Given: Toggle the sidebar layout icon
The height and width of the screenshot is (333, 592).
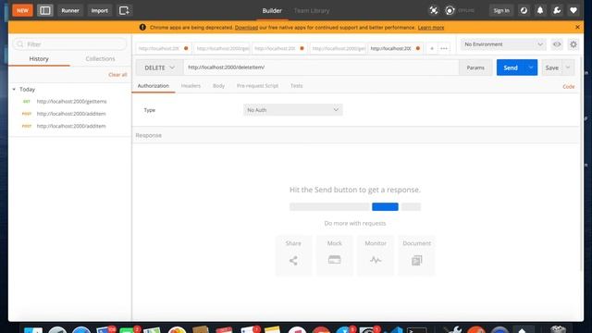Looking at the screenshot, I should pos(45,10).
